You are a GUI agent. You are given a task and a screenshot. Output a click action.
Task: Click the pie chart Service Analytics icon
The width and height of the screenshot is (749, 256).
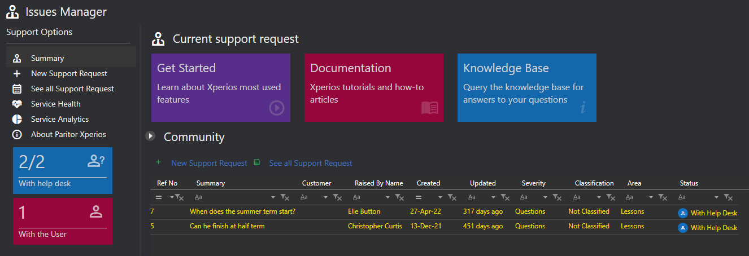pos(17,119)
